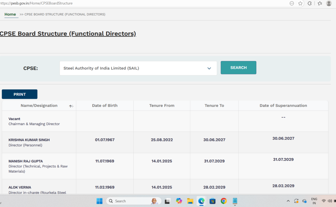Go to the Home breadcrumb link
Image resolution: width=336 pixels, height=207 pixels.
[10, 14]
